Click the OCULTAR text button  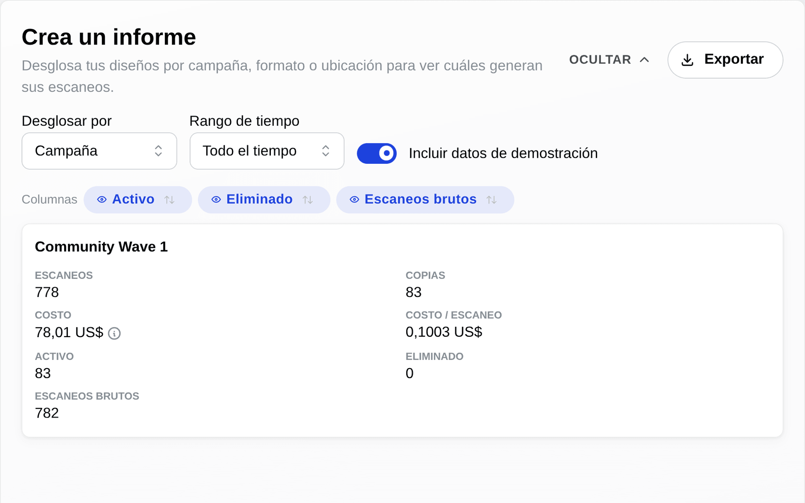pyautogui.click(x=600, y=59)
